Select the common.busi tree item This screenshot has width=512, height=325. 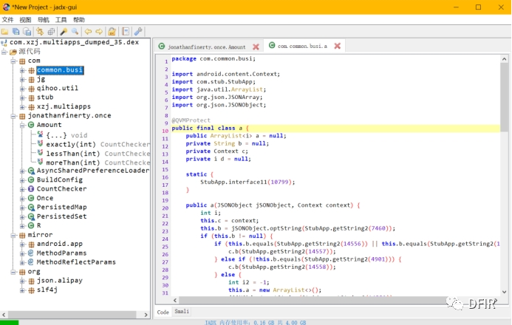pos(60,70)
